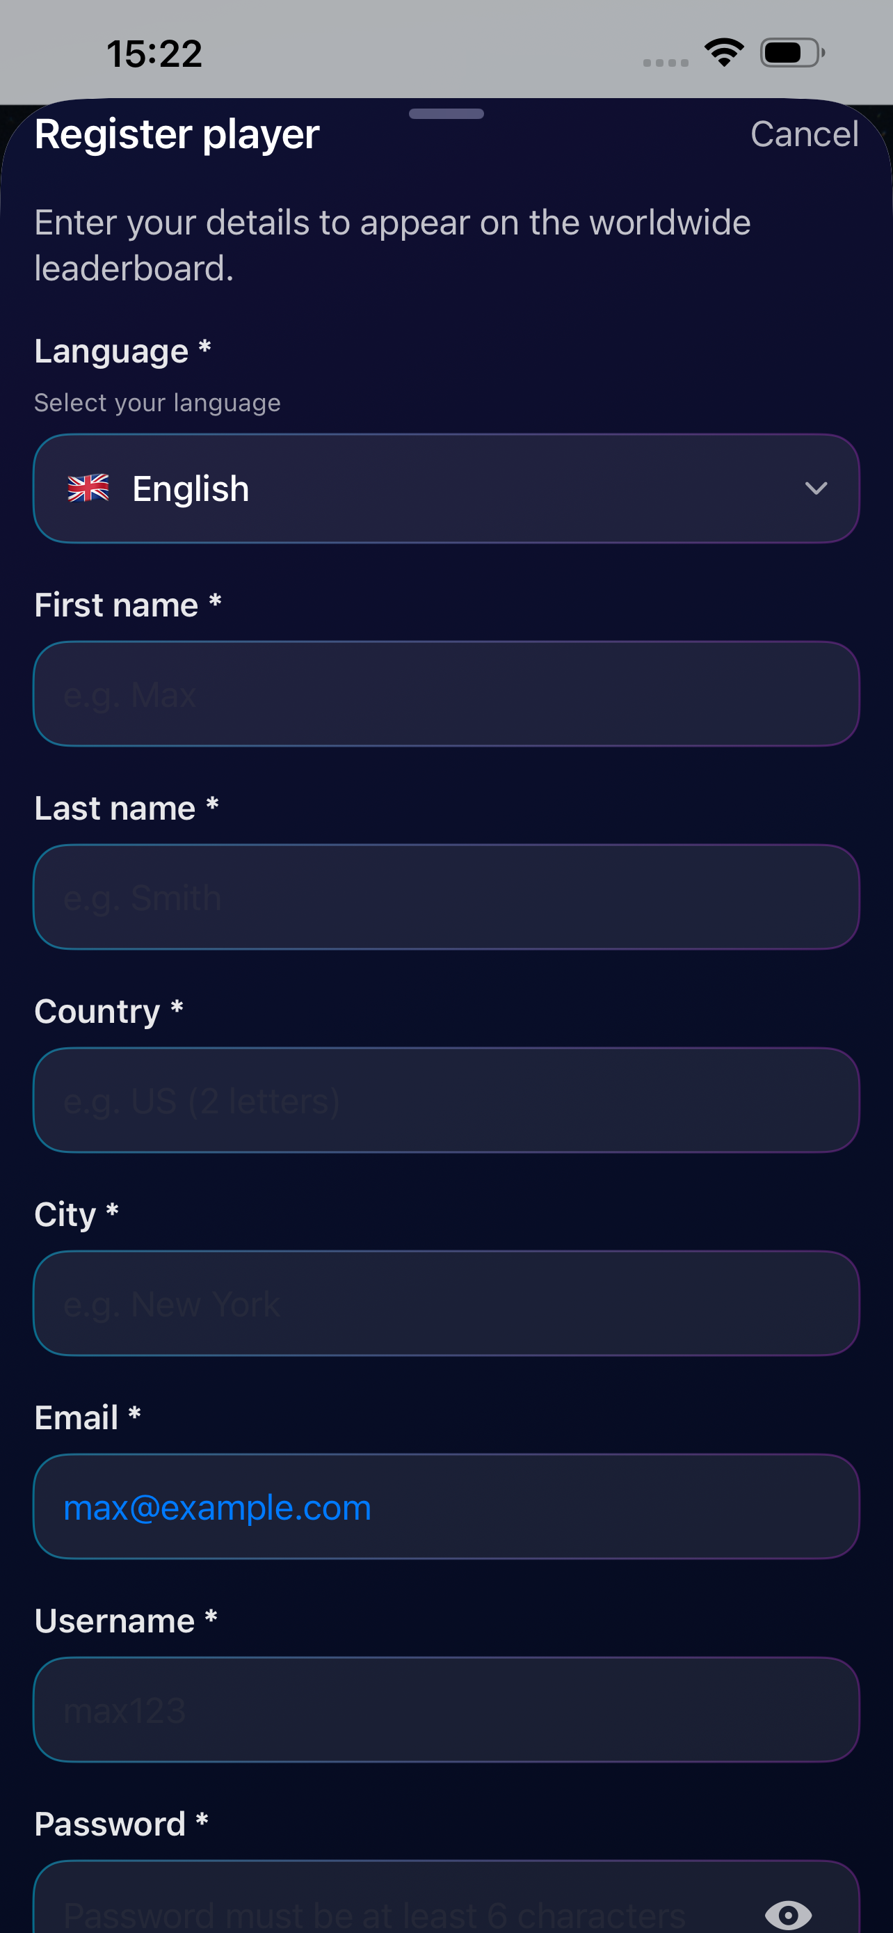Expand language dropdown chevron
The height and width of the screenshot is (1933, 893).
coord(815,488)
